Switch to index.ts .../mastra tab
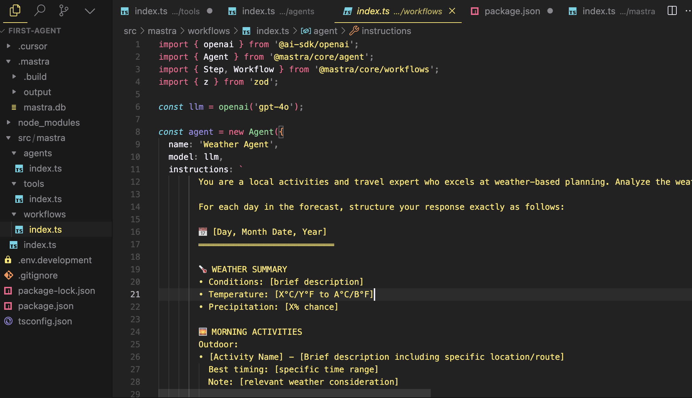 [x=612, y=11]
